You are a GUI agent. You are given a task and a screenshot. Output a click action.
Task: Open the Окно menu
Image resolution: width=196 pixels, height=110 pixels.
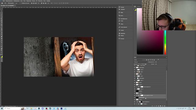pos(44,1)
